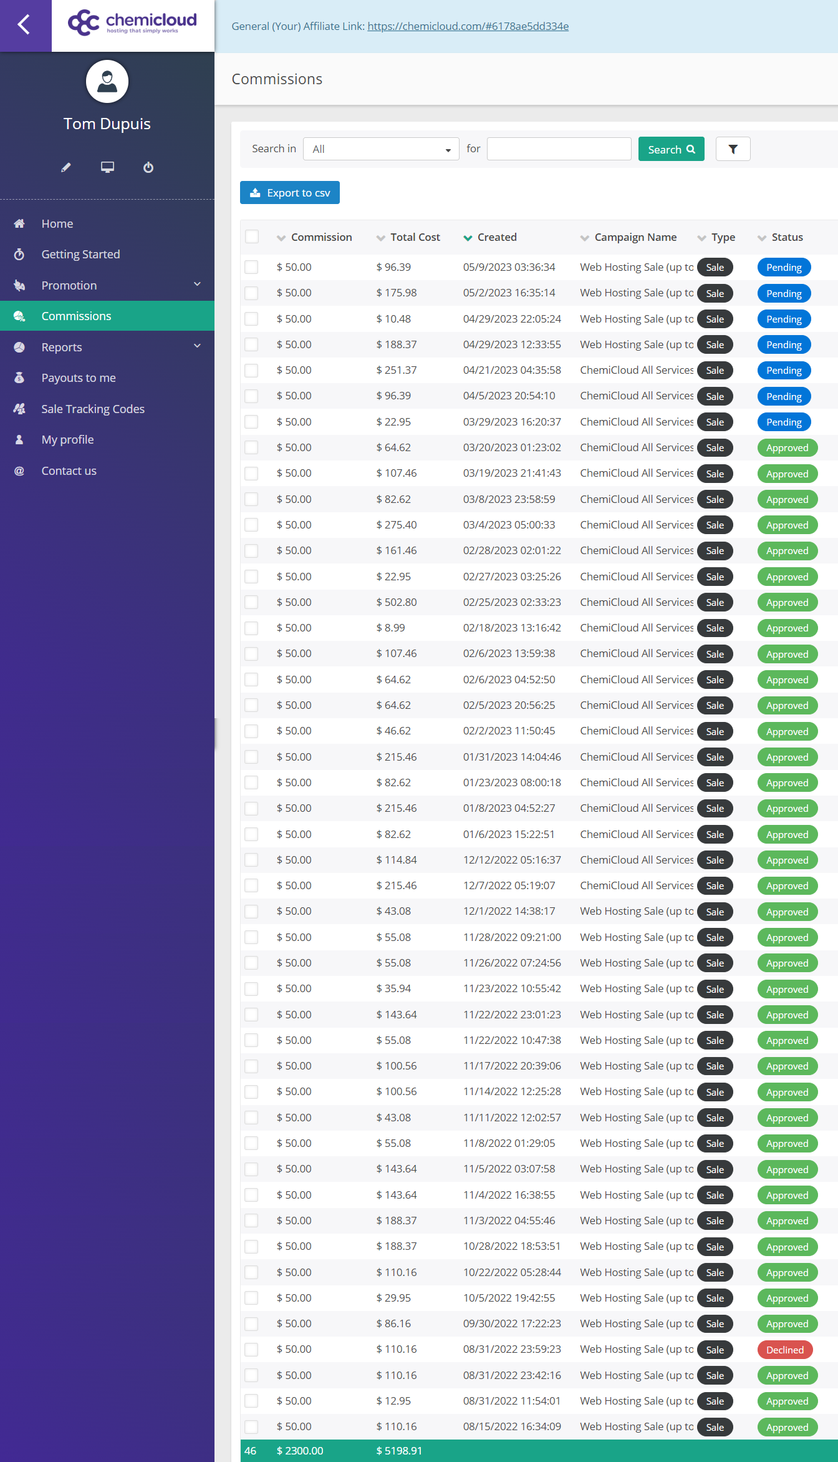Click the pencil edit profile icon
This screenshot has width=838, height=1462.
tap(66, 167)
